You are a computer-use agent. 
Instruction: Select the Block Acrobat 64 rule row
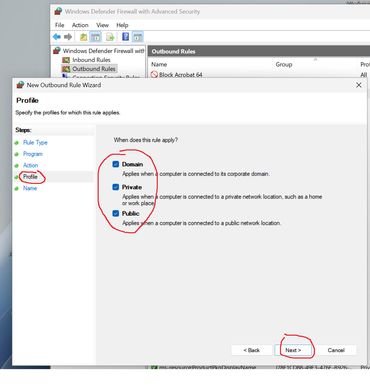pyautogui.click(x=259, y=75)
